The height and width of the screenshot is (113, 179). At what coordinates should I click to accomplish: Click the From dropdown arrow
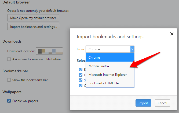[x=132, y=49]
